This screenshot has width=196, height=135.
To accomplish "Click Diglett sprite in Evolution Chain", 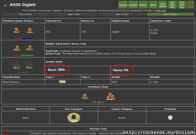I will point(85,96).
